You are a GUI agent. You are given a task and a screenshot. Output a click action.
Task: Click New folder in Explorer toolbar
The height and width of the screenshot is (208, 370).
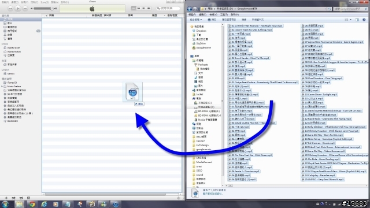tap(258, 20)
